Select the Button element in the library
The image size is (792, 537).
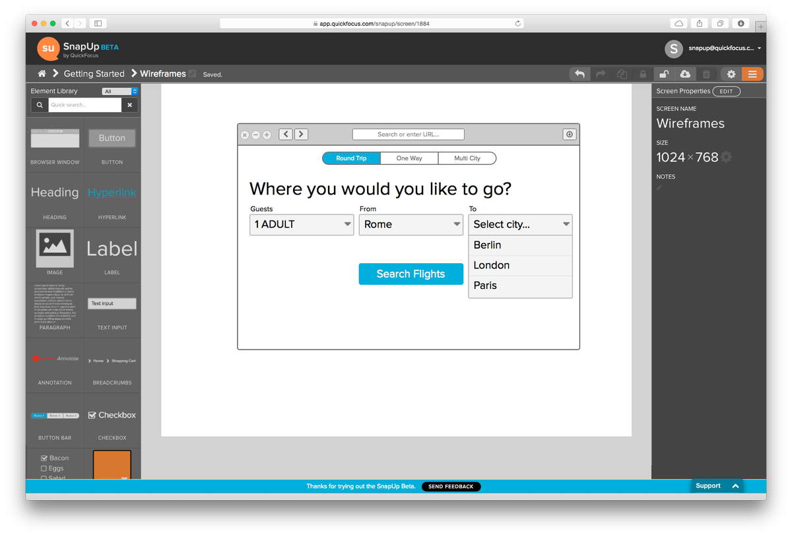click(112, 145)
